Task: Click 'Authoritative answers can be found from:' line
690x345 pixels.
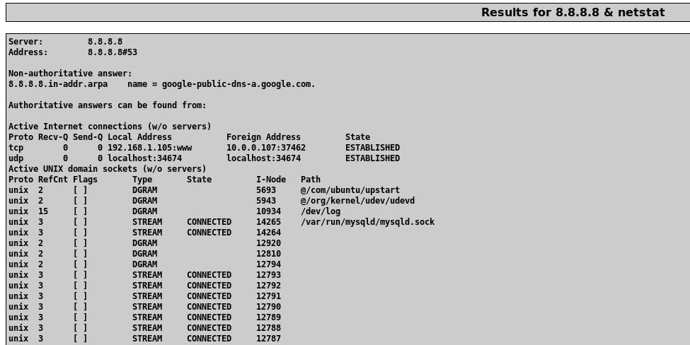Action: pos(108,105)
